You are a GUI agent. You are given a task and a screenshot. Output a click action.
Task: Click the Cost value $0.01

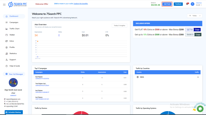[85, 35]
